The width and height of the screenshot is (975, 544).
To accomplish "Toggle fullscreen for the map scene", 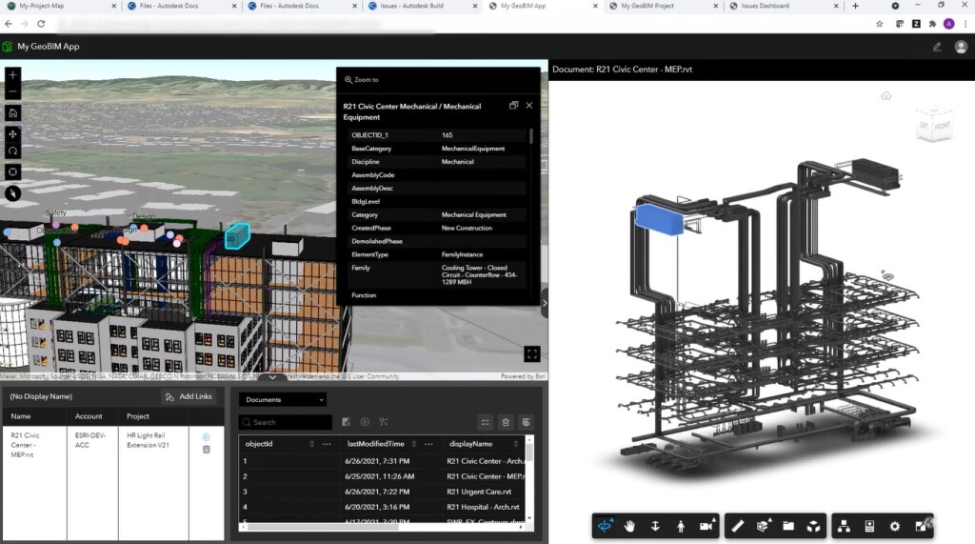I will [x=532, y=354].
